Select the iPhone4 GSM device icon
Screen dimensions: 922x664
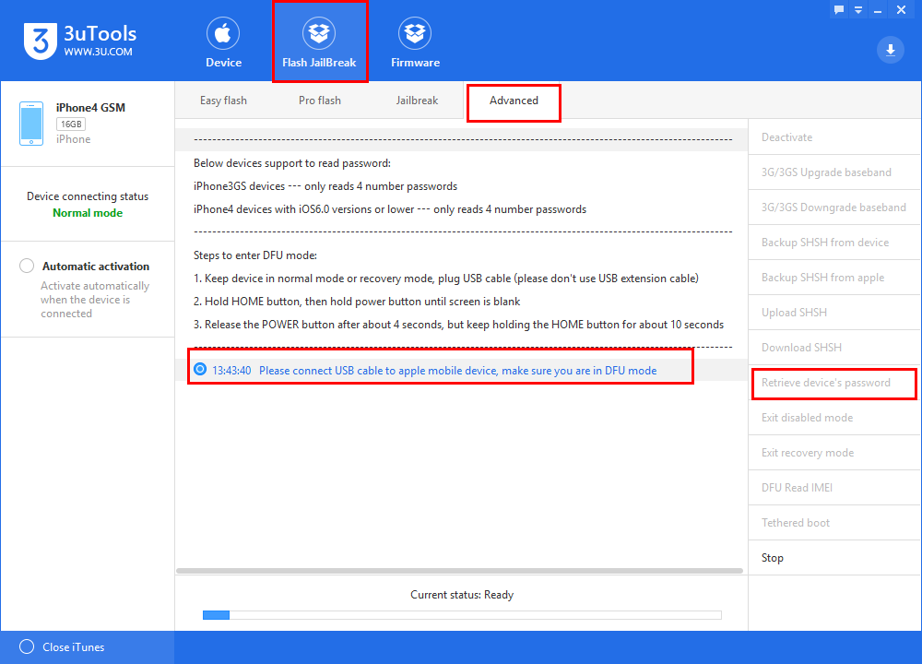(31, 124)
